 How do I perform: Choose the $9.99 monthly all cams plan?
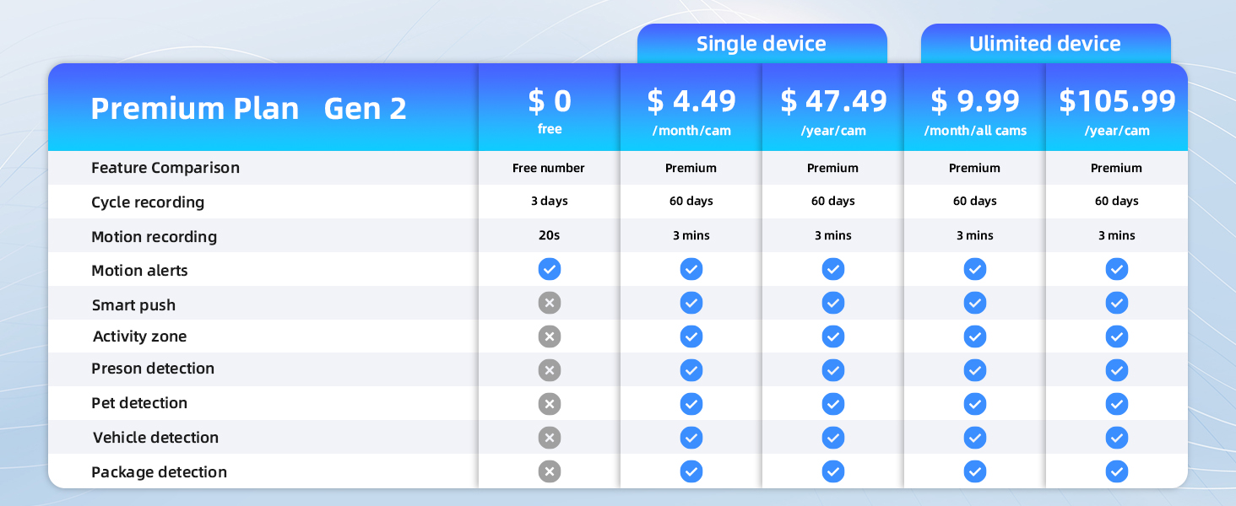[x=975, y=110]
